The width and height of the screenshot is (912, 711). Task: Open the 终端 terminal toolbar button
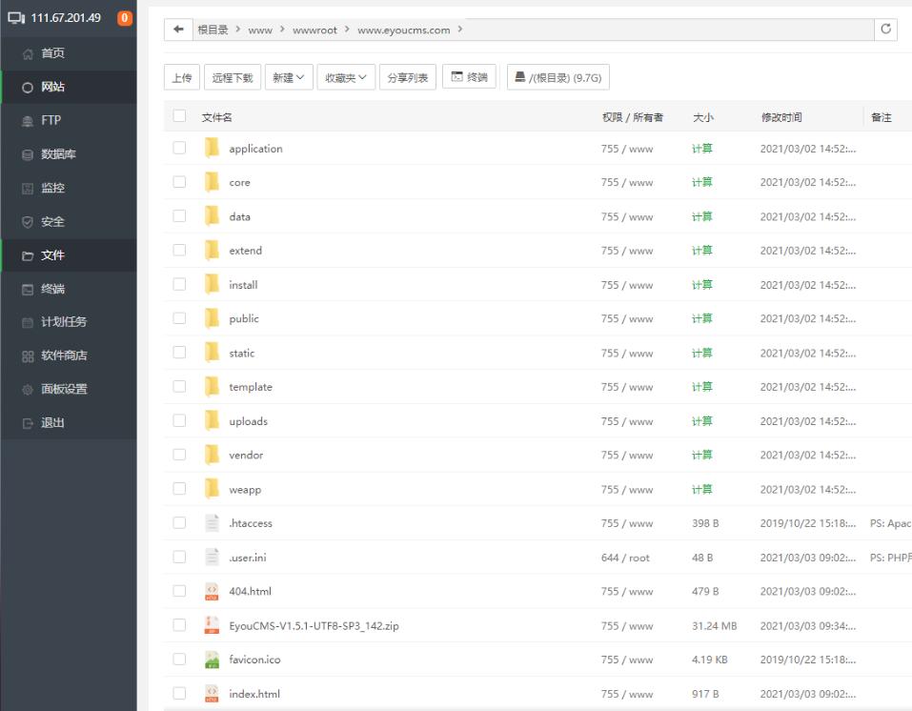[x=469, y=77]
